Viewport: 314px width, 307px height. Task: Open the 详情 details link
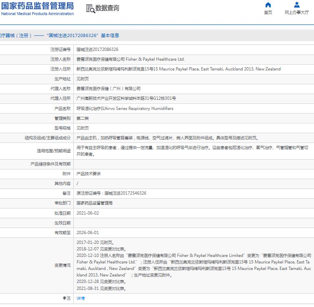point(81,298)
